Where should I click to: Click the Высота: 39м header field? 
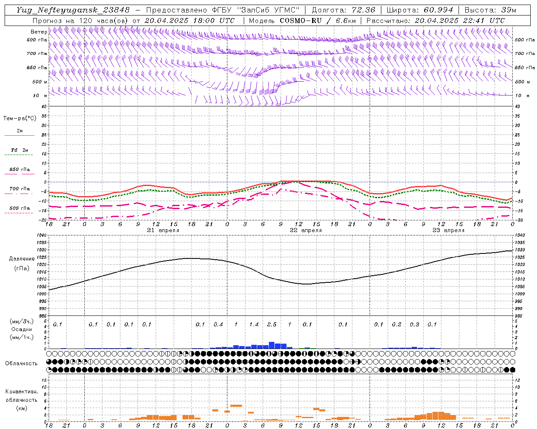point(490,10)
